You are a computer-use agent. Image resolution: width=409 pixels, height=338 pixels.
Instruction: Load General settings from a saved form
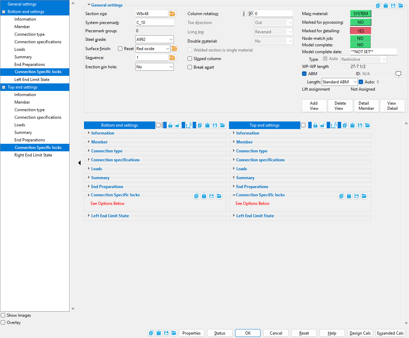pyautogui.click(x=401, y=5)
